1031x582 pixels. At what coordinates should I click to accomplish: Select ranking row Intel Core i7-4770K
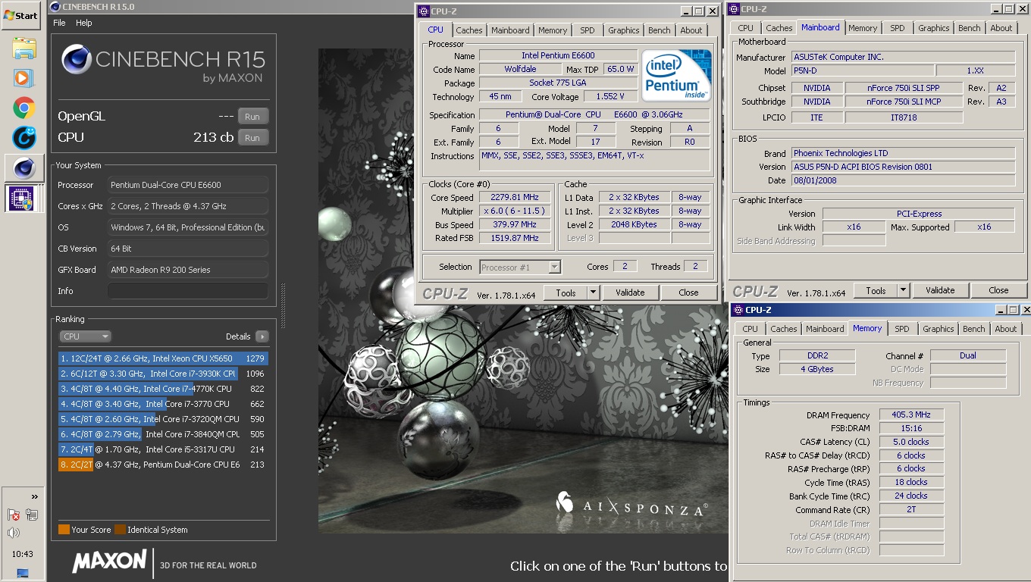[163, 389]
